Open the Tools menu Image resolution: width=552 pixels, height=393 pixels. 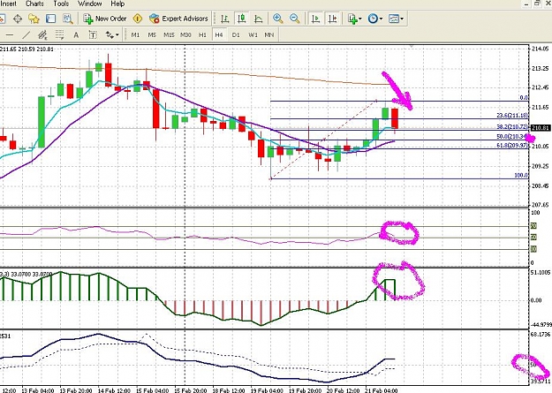point(61,4)
